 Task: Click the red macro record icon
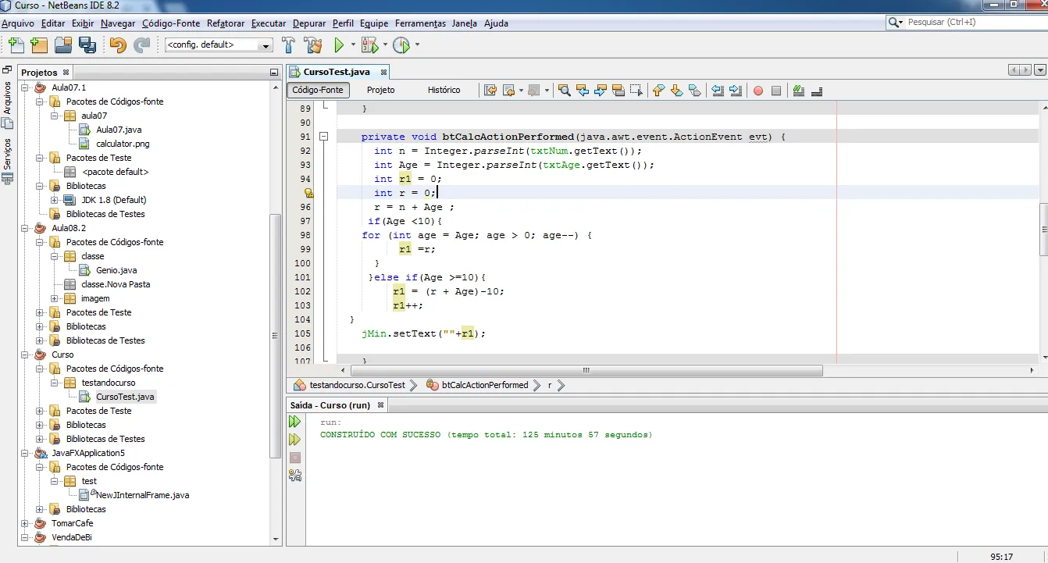(757, 91)
